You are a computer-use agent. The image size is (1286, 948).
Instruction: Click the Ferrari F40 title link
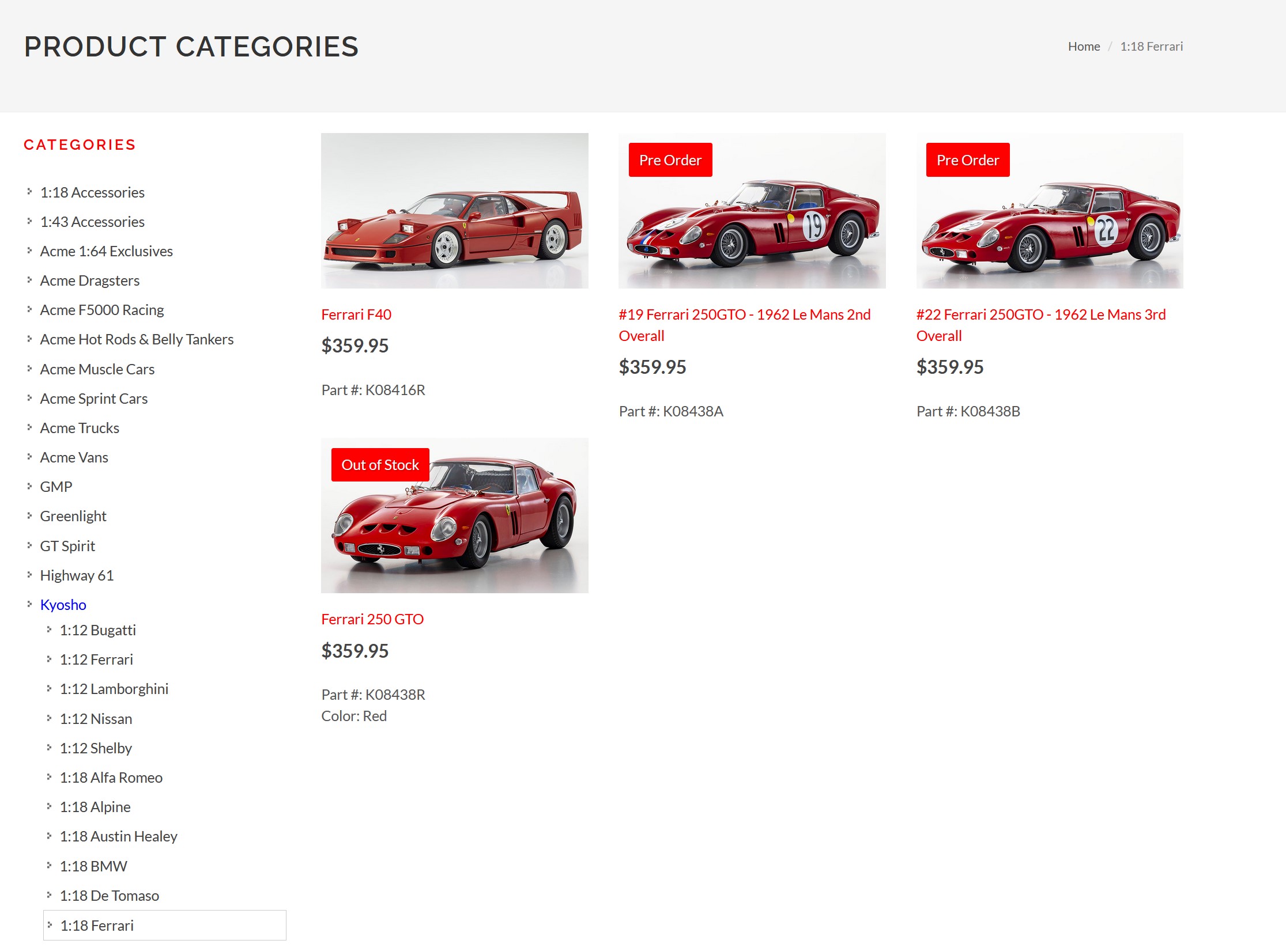[356, 314]
